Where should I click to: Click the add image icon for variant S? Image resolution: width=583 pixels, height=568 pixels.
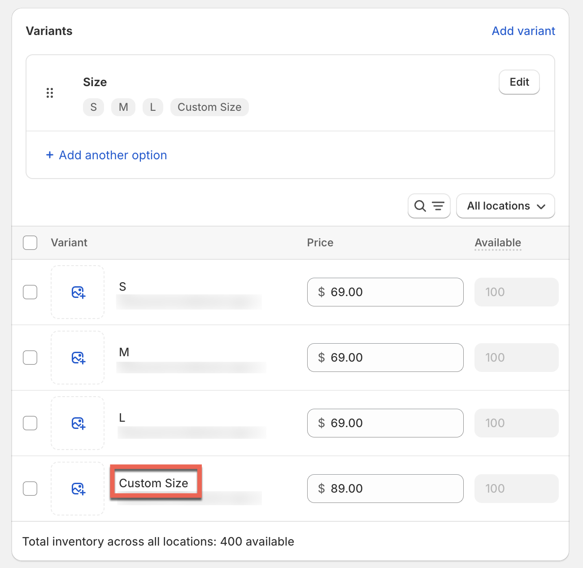pyautogui.click(x=77, y=292)
